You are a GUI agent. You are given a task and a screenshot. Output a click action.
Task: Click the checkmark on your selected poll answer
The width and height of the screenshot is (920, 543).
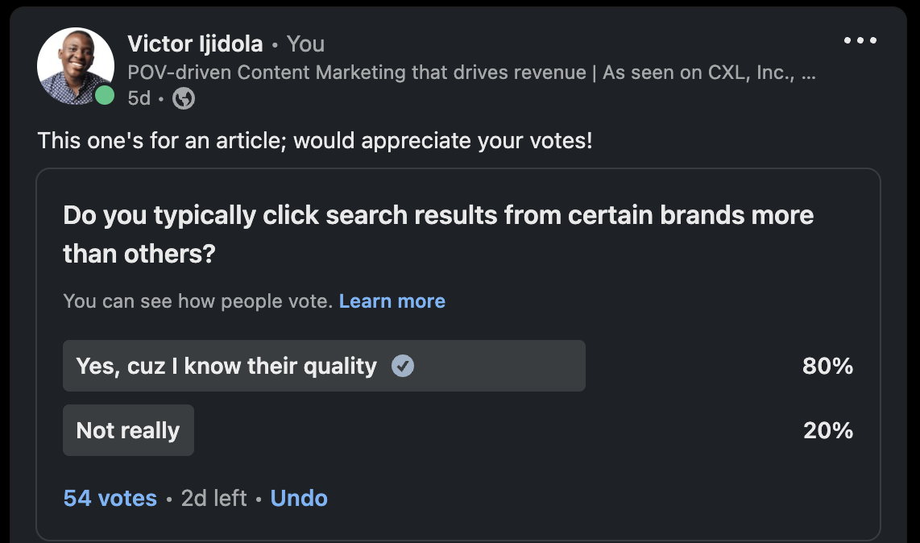pyautogui.click(x=403, y=365)
